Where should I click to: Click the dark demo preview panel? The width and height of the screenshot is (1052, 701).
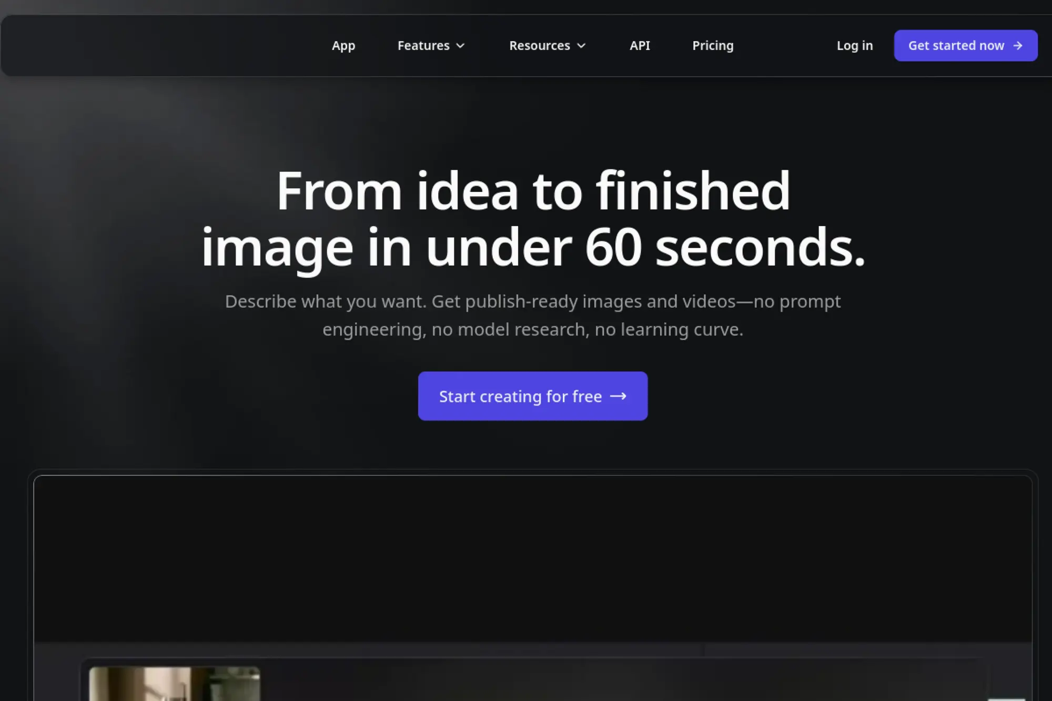pyautogui.click(x=532, y=557)
